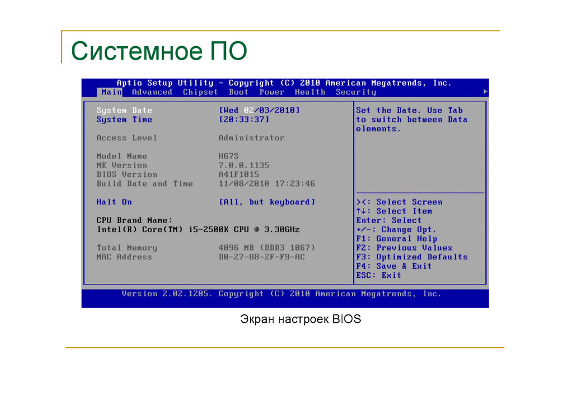Click the Select Screen key hint
This screenshot has width=570, height=403.
click(x=399, y=202)
